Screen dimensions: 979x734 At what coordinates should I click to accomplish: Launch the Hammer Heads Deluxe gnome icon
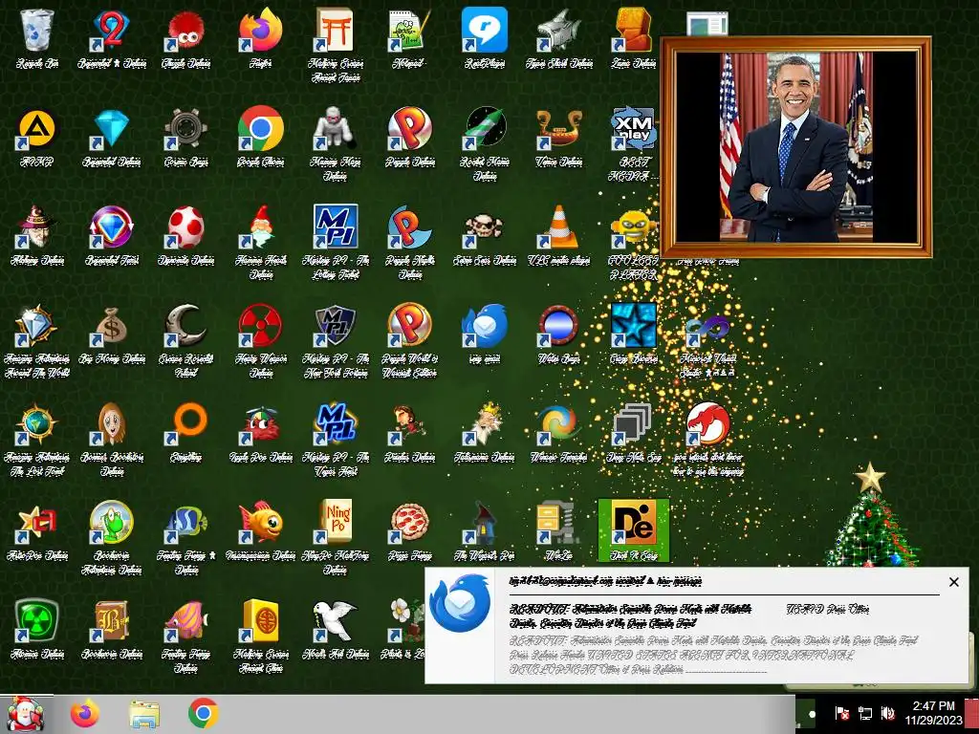coord(260,227)
